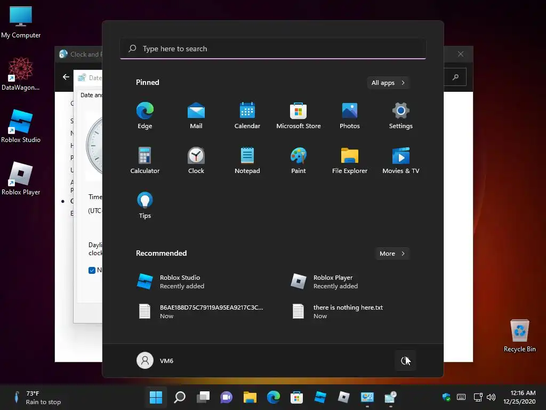Open Task View from the taskbar
Viewport: 546px width, 410px height.
click(203, 397)
